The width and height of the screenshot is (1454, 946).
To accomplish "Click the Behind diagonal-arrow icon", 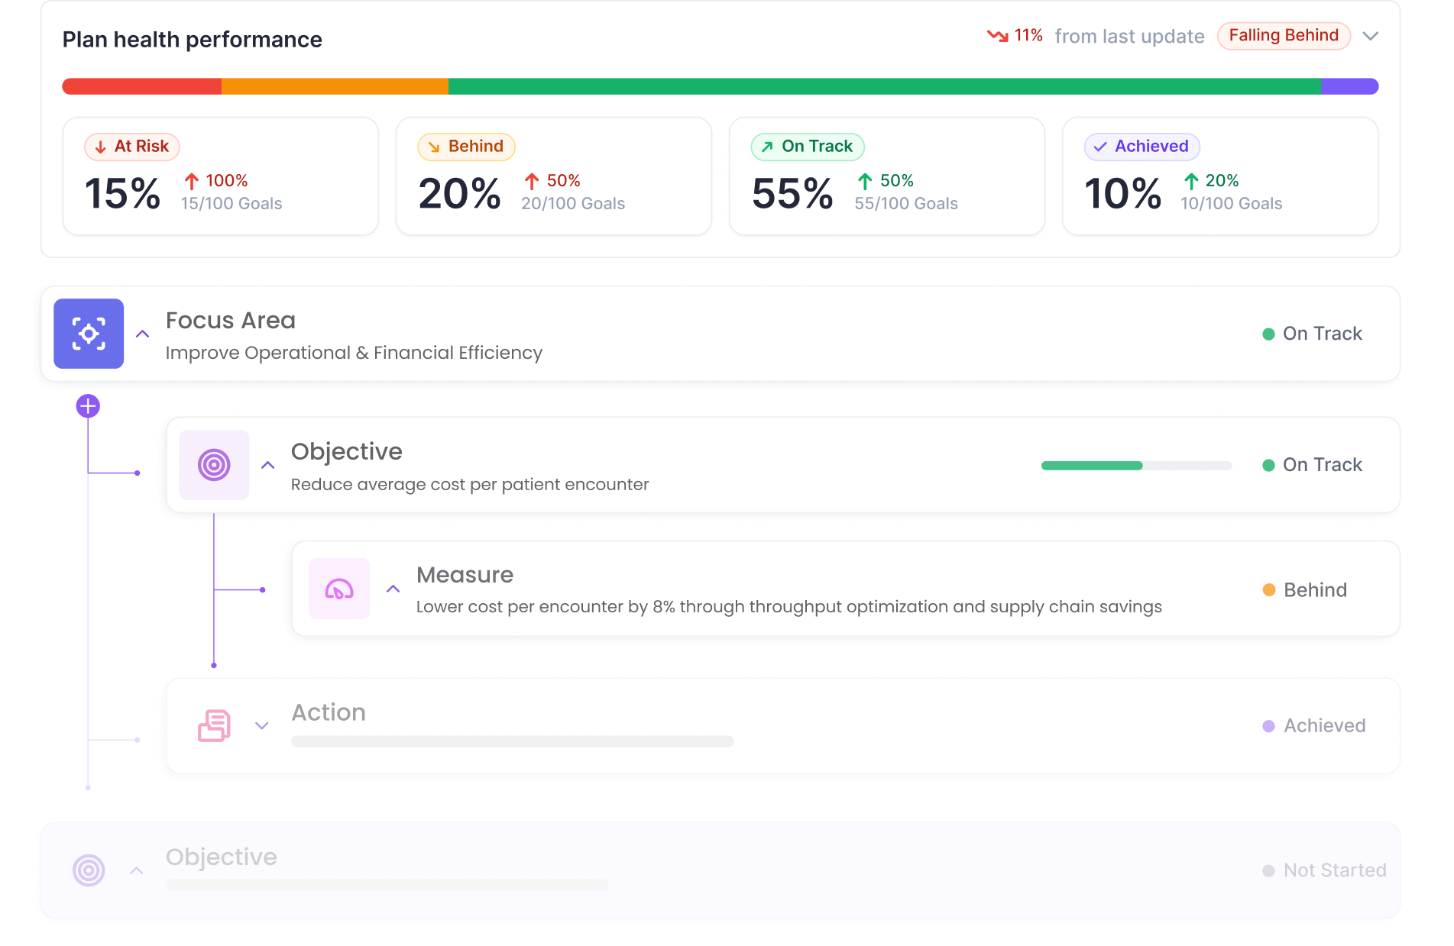I will (432, 147).
